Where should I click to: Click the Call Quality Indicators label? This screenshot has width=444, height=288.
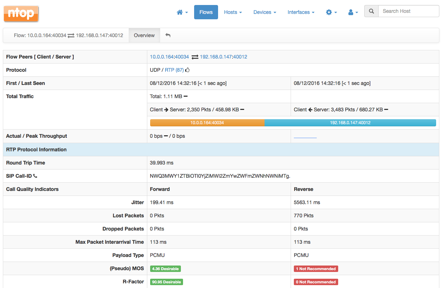[x=32, y=189]
